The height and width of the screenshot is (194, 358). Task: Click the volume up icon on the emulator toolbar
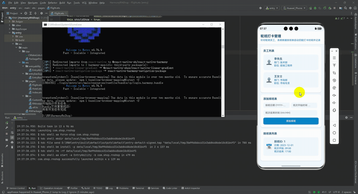pos(334,95)
